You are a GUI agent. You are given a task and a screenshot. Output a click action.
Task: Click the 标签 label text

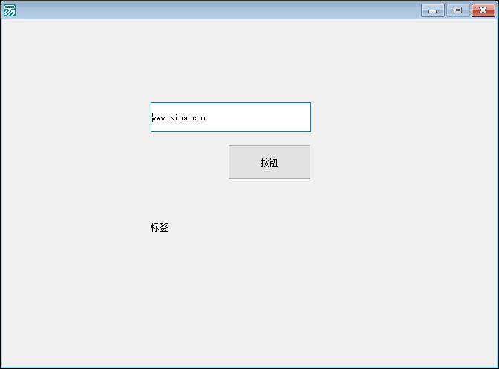pyautogui.click(x=159, y=227)
